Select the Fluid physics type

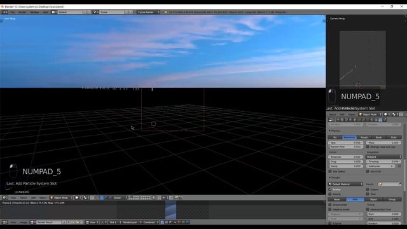(394, 137)
